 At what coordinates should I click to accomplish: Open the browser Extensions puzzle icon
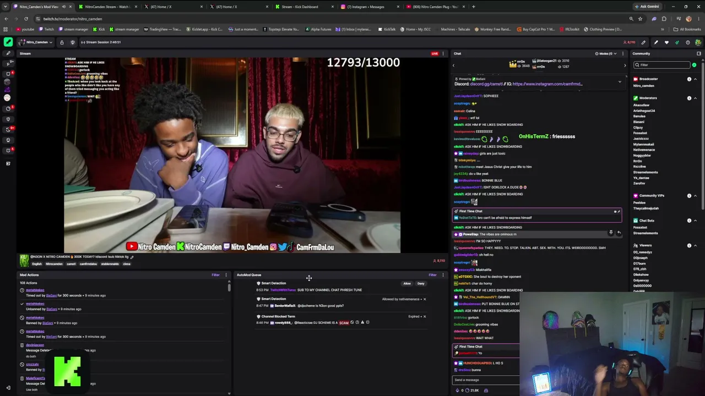click(664, 19)
